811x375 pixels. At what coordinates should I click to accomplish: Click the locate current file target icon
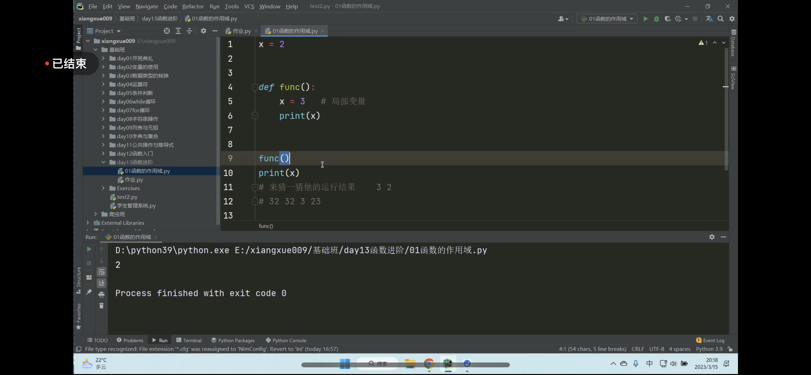click(x=167, y=31)
